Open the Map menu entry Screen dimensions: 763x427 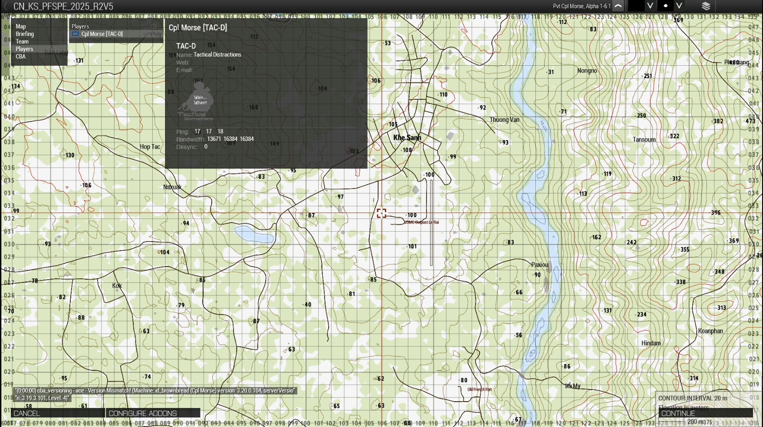point(21,27)
